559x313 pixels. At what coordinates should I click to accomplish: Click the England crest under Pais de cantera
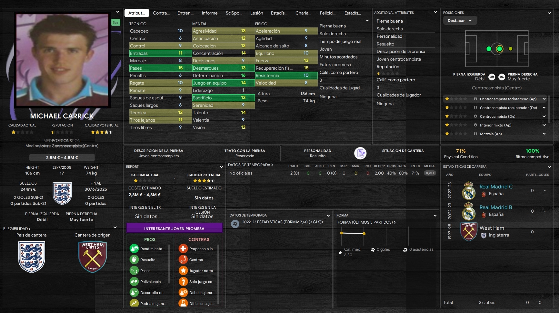pyautogui.click(x=32, y=257)
